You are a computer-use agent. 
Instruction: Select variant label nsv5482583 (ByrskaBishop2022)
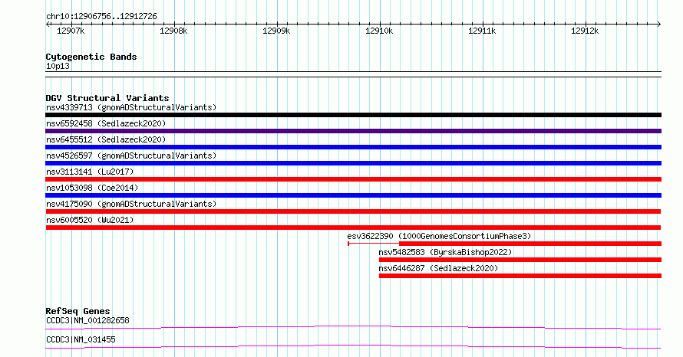click(445, 252)
